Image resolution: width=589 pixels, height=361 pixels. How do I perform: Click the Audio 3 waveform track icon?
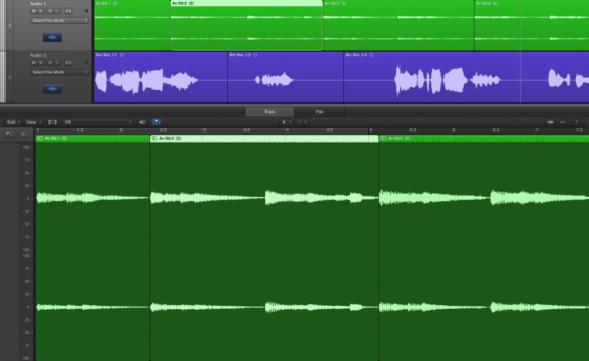point(52,89)
